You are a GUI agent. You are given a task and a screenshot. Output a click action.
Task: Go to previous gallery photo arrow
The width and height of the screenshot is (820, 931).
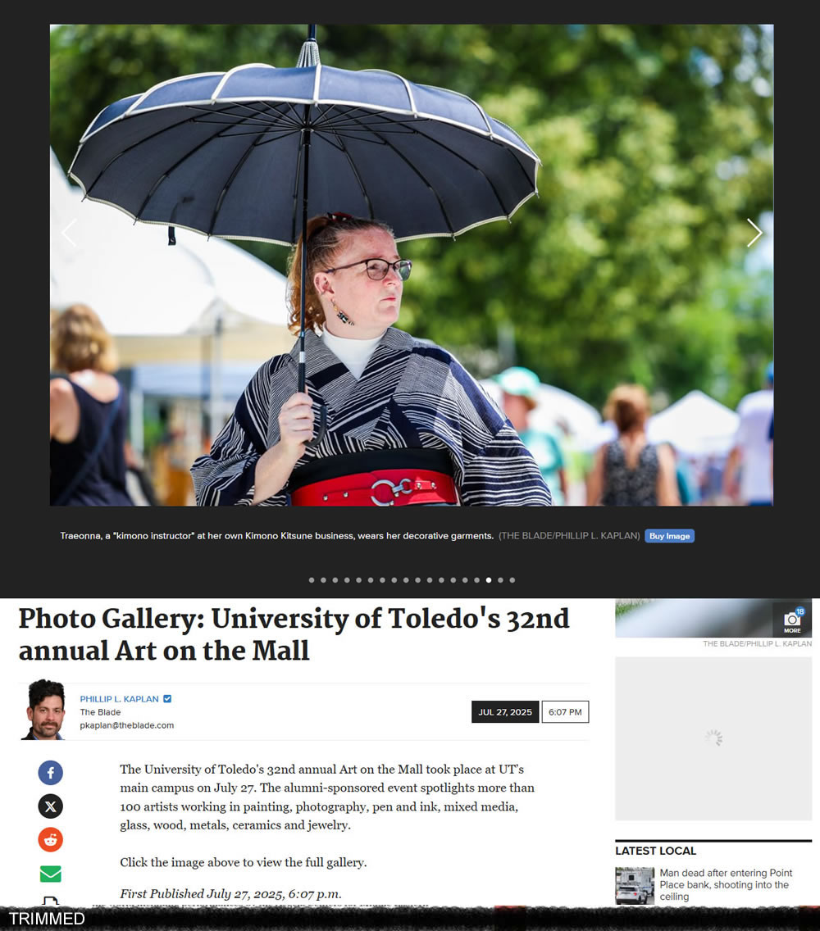(x=70, y=233)
